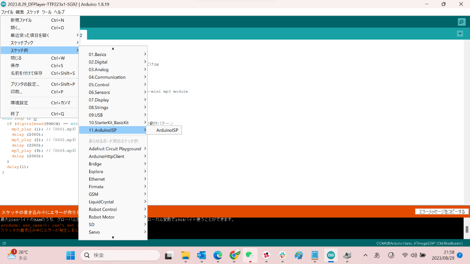Expand the Esplora library examples
Viewport: 470px width, 264px height.
pos(113,171)
